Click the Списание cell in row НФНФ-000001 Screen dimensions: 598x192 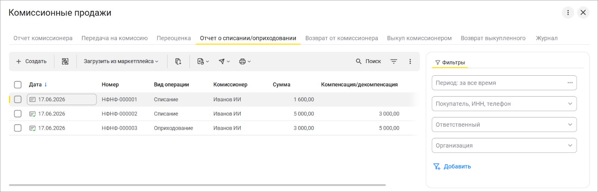[166, 100]
